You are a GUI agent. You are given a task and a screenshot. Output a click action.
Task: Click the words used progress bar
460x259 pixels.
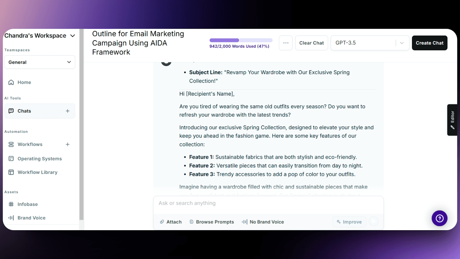click(241, 40)
